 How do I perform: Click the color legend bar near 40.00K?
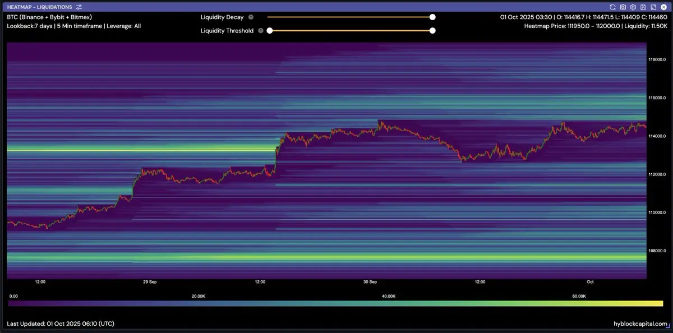coord(388,303)
